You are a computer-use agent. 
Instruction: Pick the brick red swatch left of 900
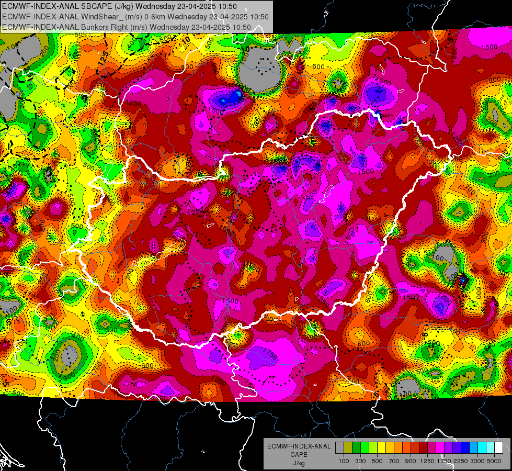pos(415,447)
